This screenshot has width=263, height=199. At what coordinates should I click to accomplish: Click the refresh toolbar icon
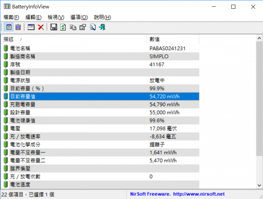63,27
